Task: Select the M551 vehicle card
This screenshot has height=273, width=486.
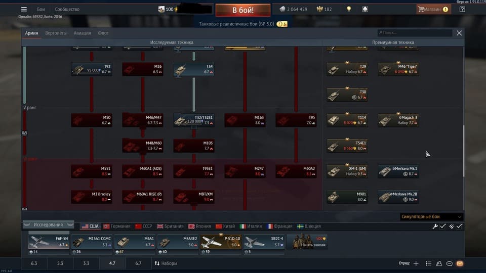Action: coord(92,171)
